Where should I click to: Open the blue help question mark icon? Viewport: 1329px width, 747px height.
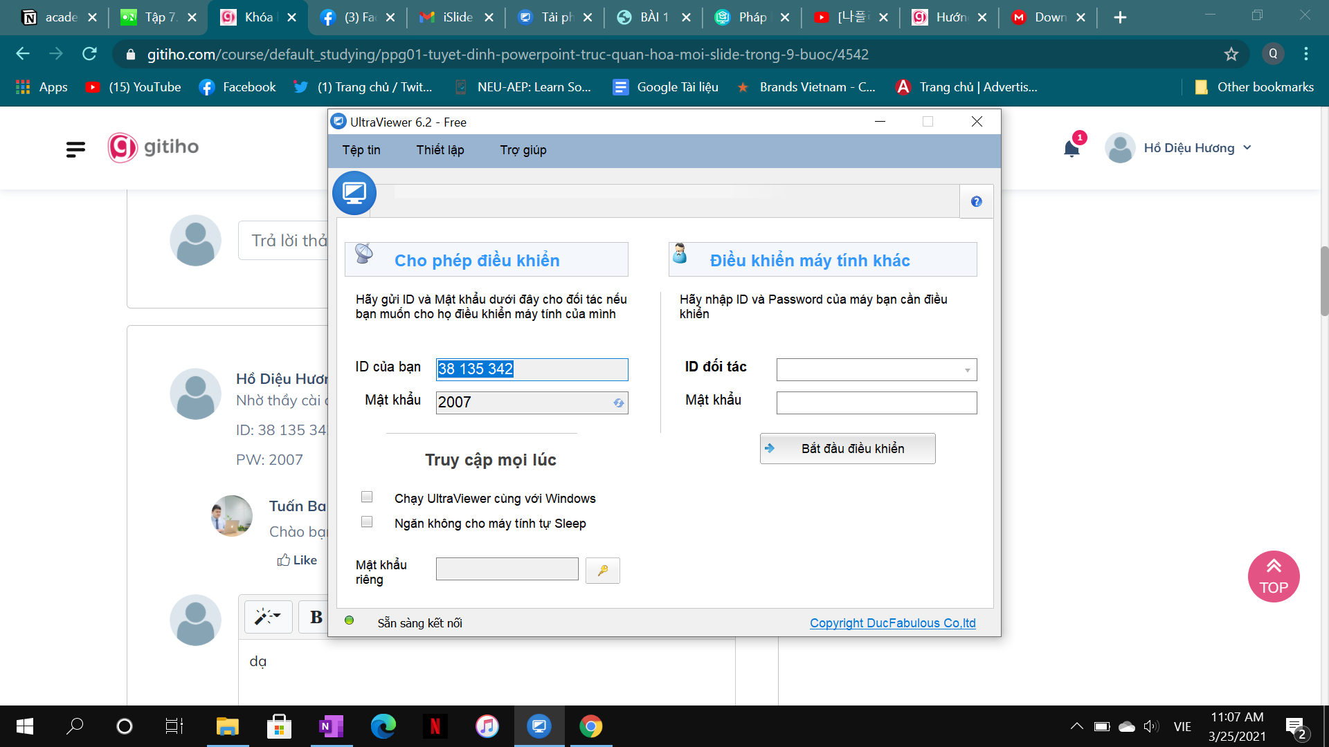coord(976,201)
